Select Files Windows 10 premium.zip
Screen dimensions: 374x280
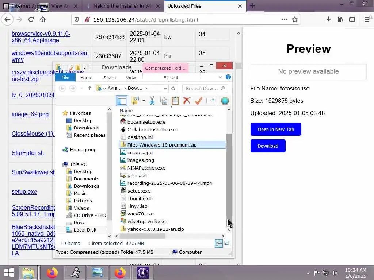(x=172, y=145)
